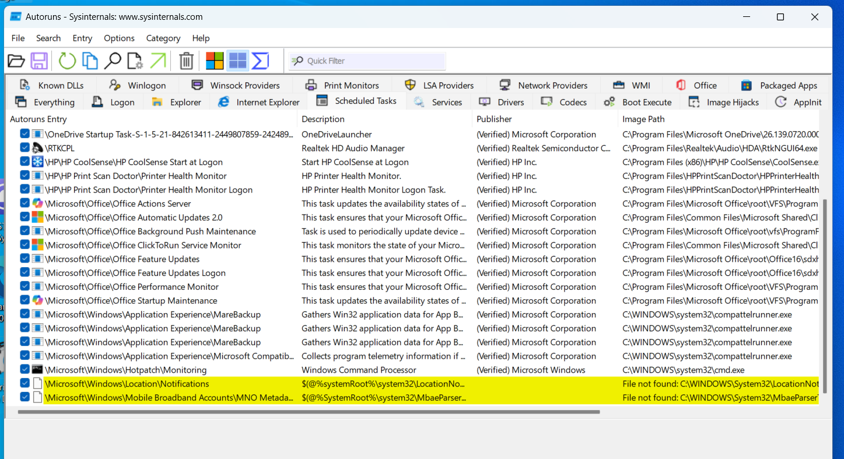Go to the Winsock Providers tab

click(236, 85)
